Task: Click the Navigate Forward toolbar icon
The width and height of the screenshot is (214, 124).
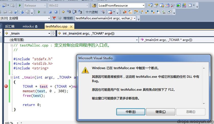Action: pyautogui.click(x=13, y=5)
